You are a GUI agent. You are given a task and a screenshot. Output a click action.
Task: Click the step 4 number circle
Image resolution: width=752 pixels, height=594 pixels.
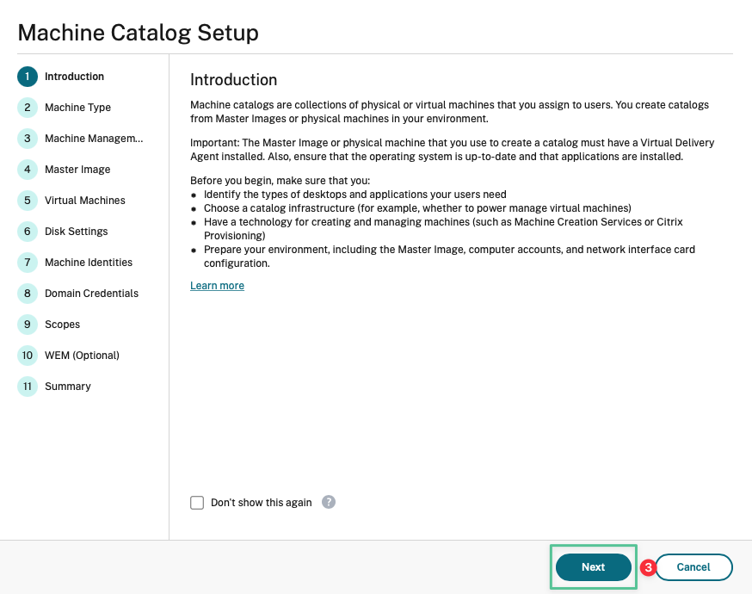(28, 170)
